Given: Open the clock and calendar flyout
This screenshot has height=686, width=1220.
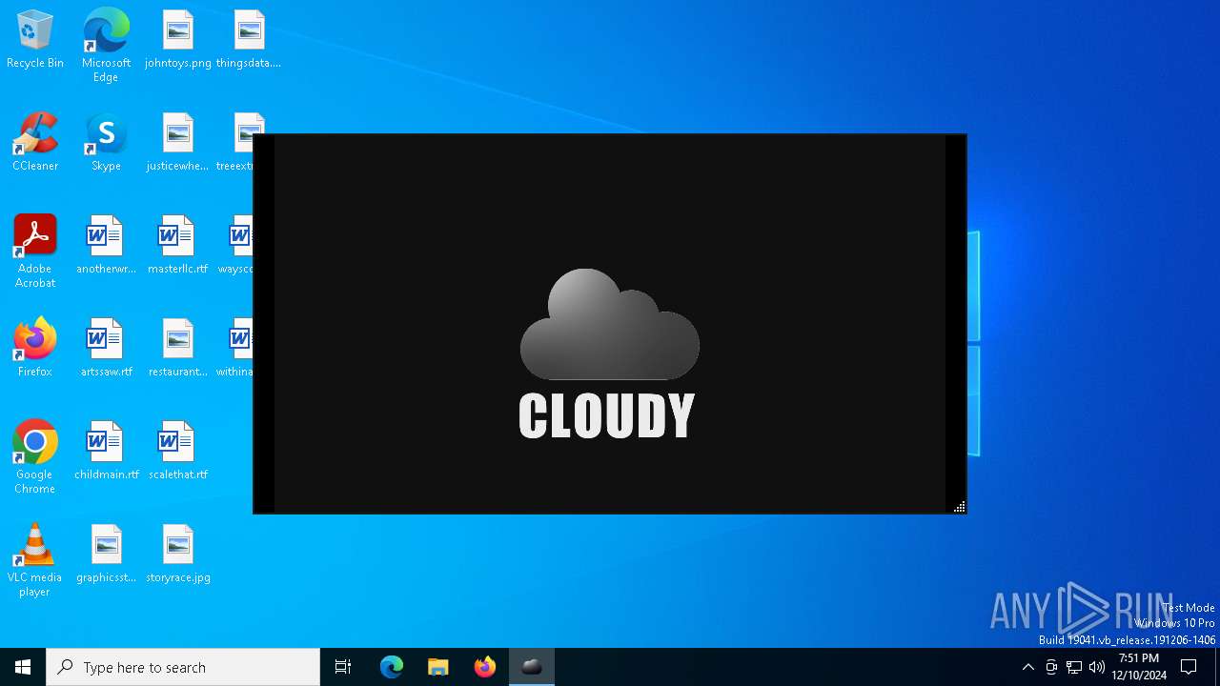Looking at the screenshot, I should point(1139,667).
